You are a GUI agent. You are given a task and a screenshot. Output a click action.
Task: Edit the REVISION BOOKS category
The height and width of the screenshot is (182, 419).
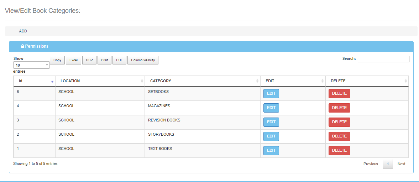271,122
